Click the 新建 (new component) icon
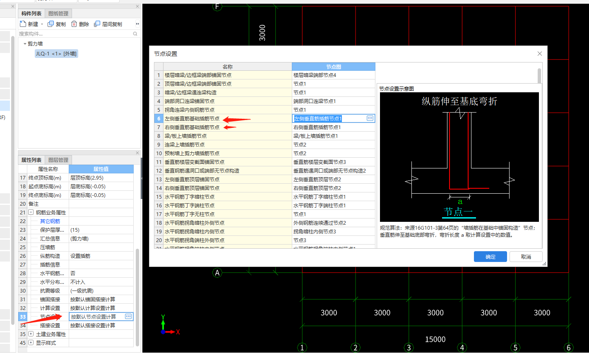Screen dimensions: 589x353 pyautogui.click(x=23, y=24)
